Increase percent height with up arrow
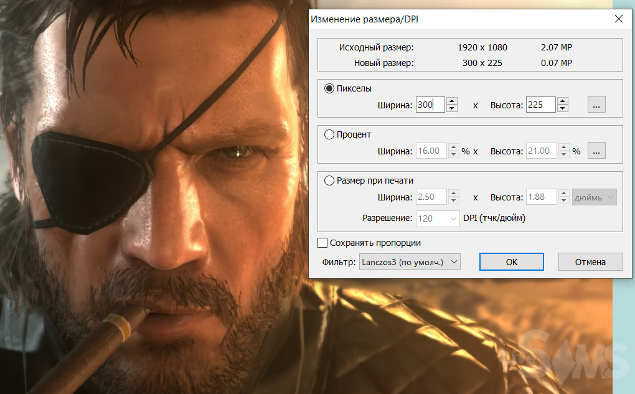635x394 pixels. (564, 147)
